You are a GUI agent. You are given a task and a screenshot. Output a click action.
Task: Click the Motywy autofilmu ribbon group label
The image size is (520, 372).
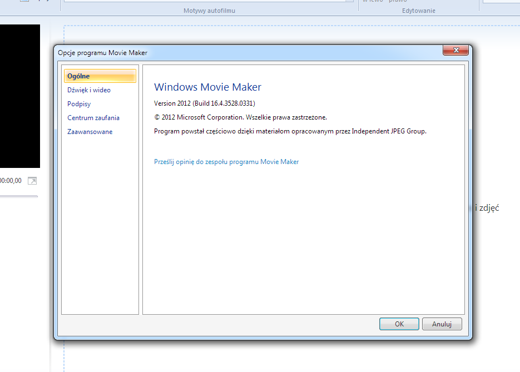point(209,11)
